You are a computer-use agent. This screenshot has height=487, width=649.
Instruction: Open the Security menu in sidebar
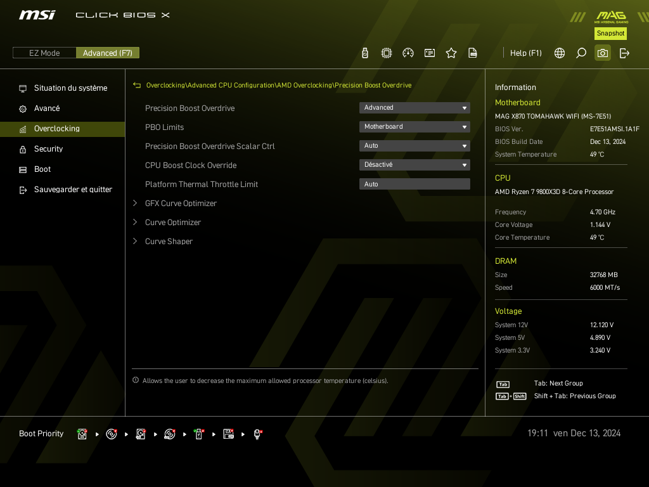(49, 149)
